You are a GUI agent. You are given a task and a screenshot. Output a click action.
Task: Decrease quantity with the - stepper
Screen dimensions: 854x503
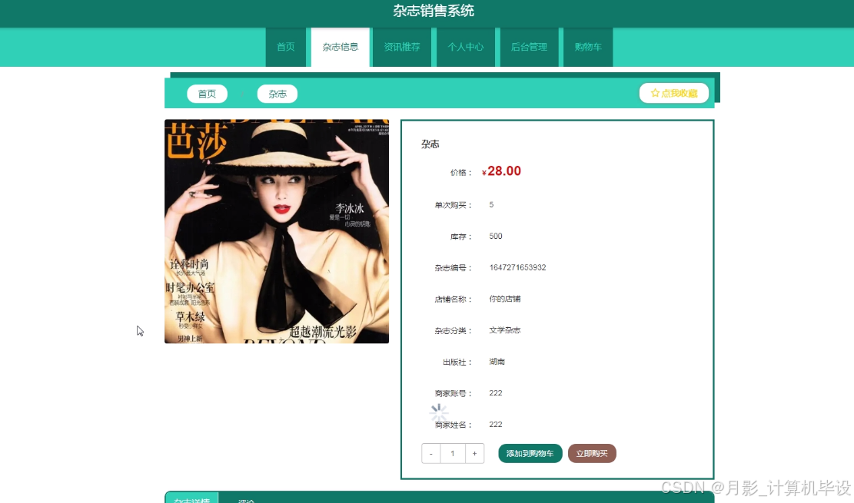(430, 453)
